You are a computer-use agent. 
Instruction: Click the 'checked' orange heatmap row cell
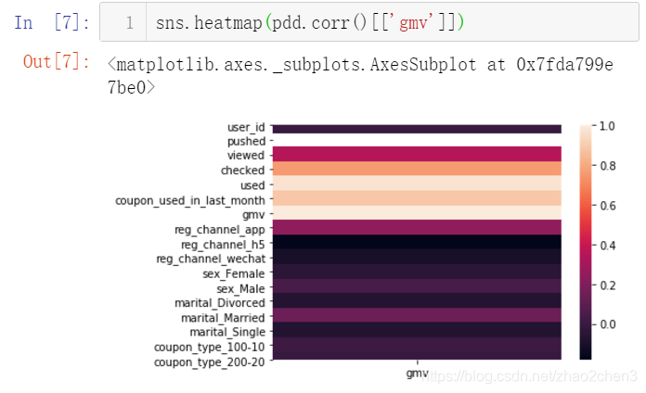[417, 169]
